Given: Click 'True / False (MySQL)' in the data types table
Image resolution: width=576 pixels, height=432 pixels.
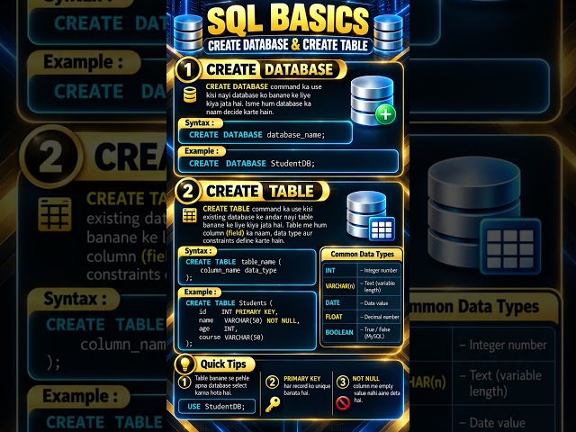Looking at the screenshot, I should click(x=377, y=332).
